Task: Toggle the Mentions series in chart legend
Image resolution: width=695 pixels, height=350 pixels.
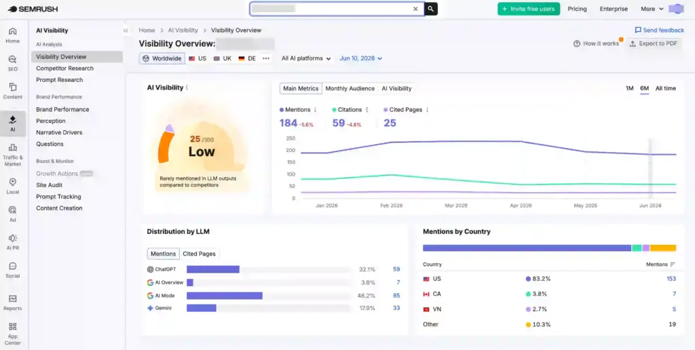Action: point(296,109)
